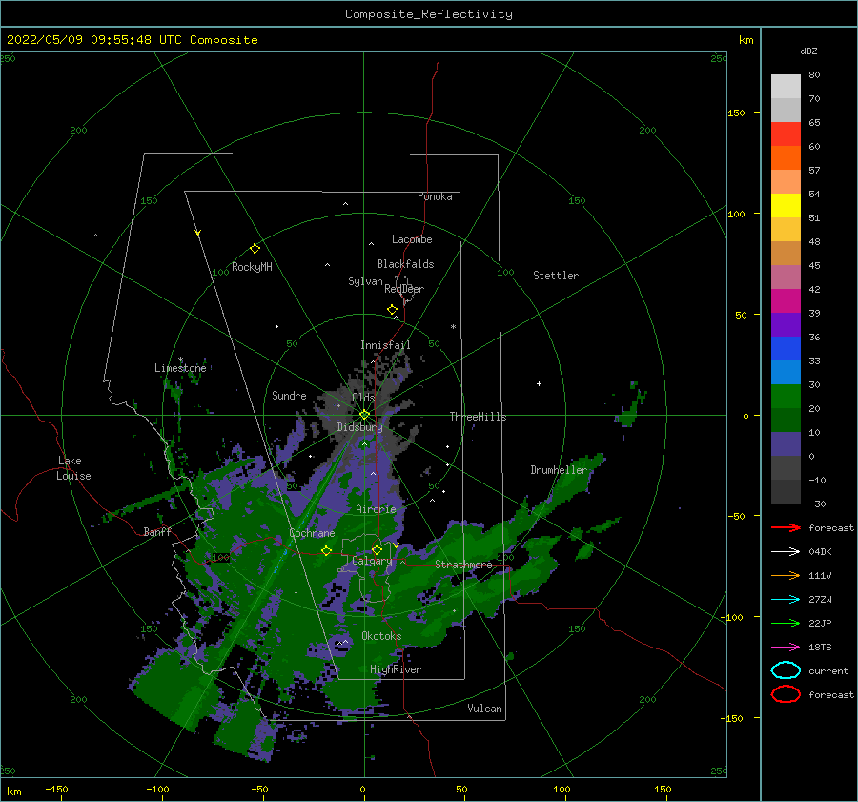Click the red forecast arrow in legend

786,527
